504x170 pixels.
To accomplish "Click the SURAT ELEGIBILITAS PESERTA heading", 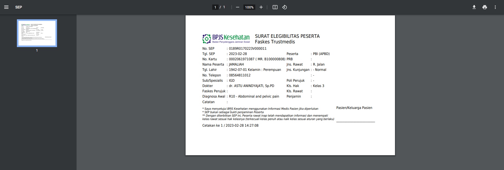I will (x=287, y=36).
